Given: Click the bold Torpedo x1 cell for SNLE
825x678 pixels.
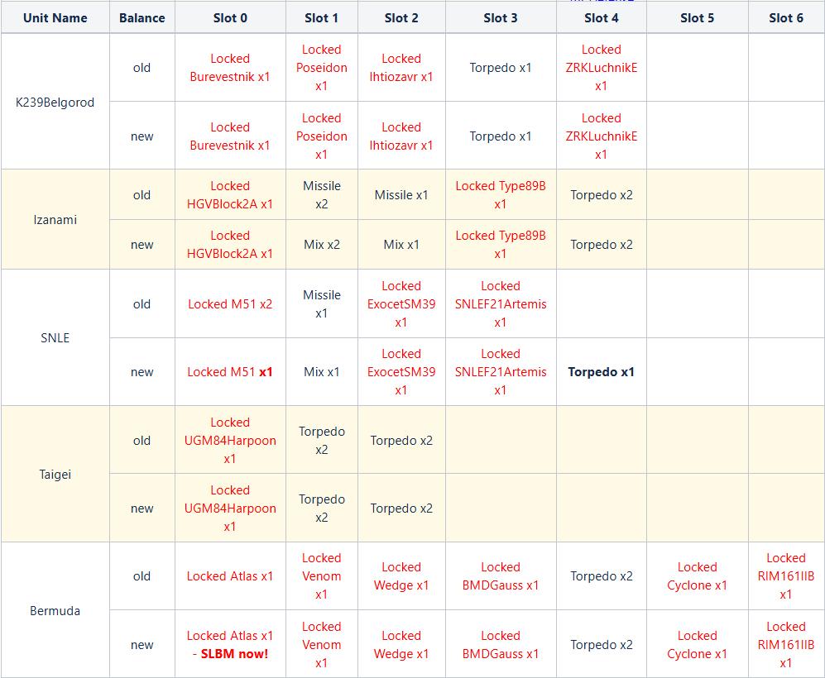Looking at the screenshot, I should 602,372.
